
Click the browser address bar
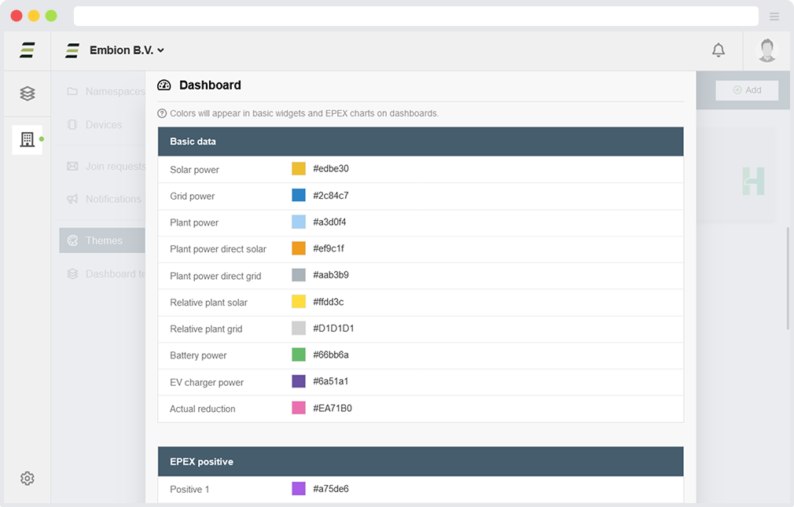click(x=415, y=17)
